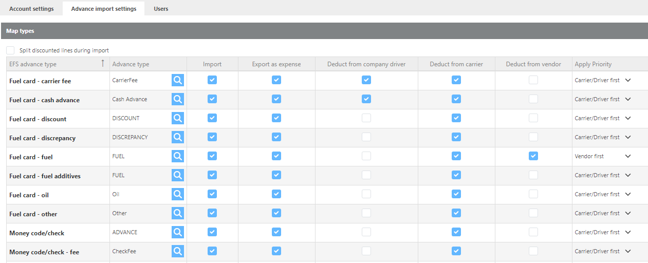Image resolution: width=648 pixels, height=263 pixels.
Task: Click search icon beside Cash Advance type
Action: coord(177,99)
